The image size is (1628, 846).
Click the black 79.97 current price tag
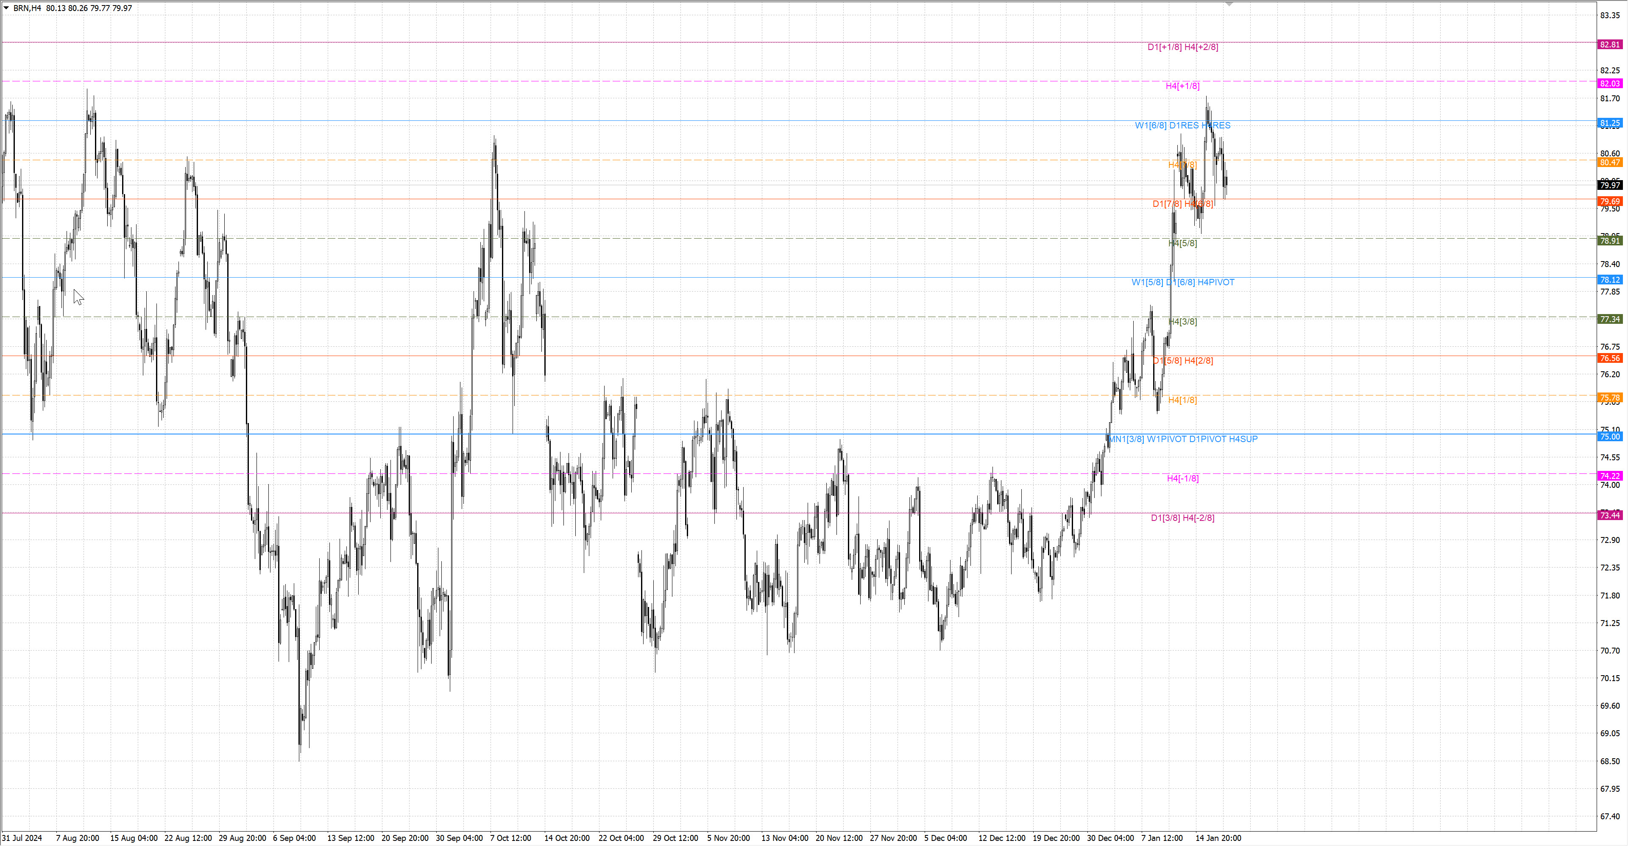[1609, 185]
